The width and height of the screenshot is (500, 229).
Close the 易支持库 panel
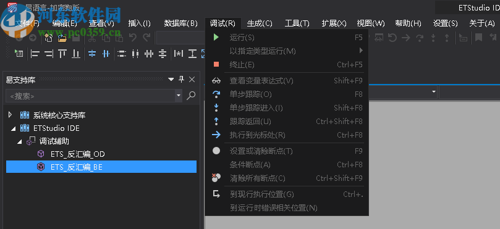coord(192,79)
